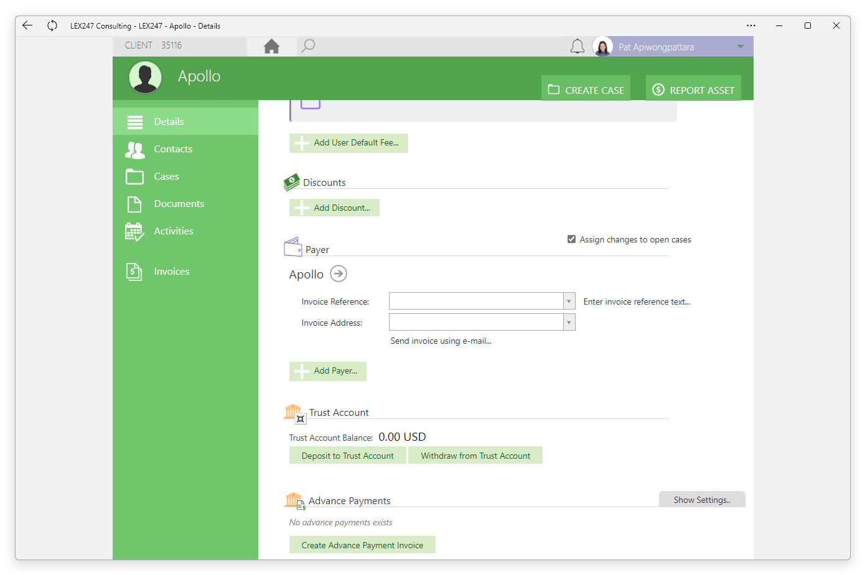
Task: Open the Activities section
Action: tap(185, 231)
